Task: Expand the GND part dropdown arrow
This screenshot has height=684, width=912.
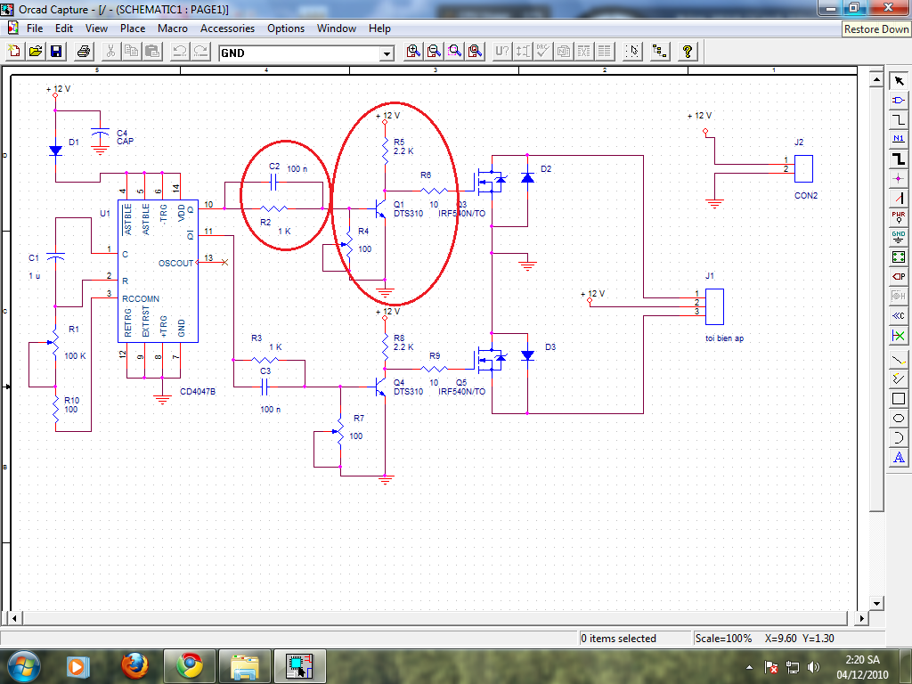Action: coord(387,53)
